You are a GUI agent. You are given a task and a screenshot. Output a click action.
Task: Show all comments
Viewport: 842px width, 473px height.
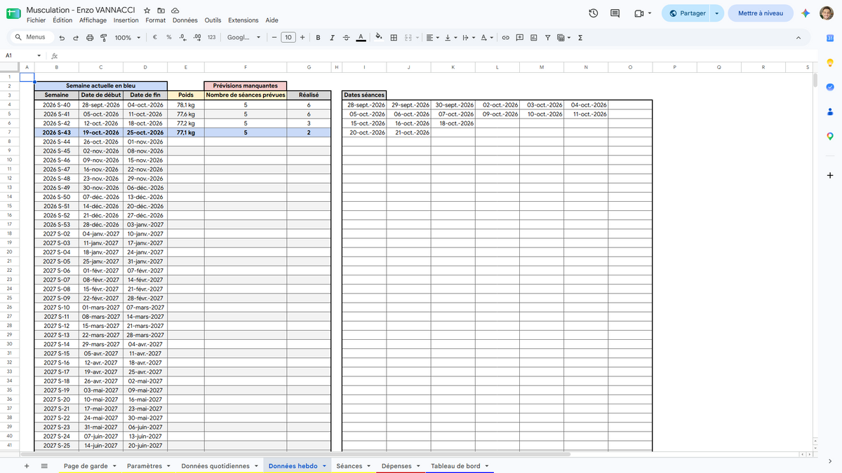[x=615, y=13]
